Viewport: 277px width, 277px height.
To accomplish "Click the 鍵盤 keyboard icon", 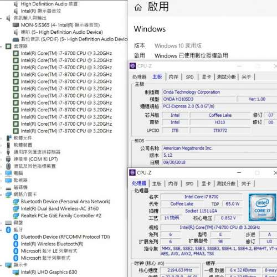I will pos(8,223).
